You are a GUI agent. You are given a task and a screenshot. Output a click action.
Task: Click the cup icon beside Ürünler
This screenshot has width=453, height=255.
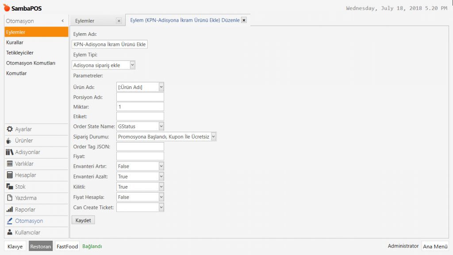tap(10, 141)
